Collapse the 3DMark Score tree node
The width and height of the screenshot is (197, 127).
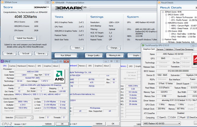(x=163, y=12)
